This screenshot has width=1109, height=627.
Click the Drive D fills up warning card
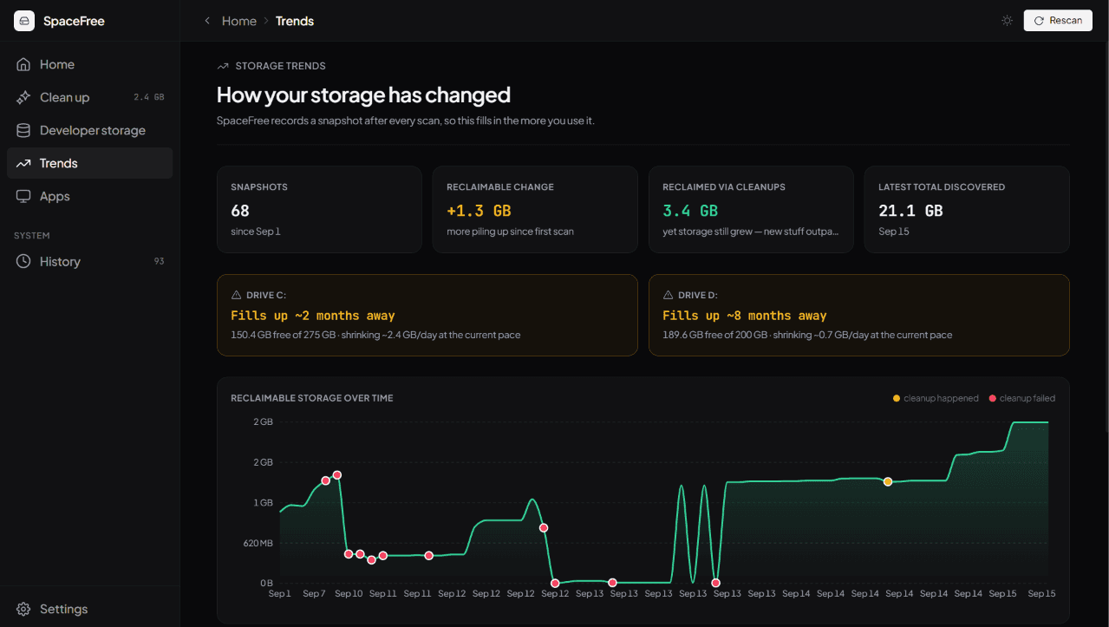point(859,315)
